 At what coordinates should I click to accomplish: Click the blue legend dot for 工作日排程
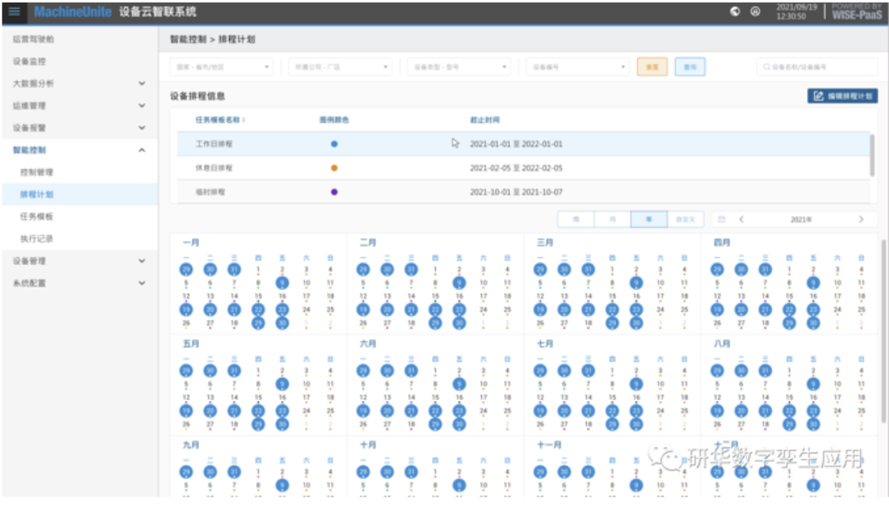tap(334, 144)
